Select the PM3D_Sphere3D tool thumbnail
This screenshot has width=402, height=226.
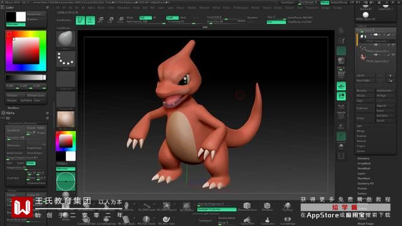tap(366, 15)
